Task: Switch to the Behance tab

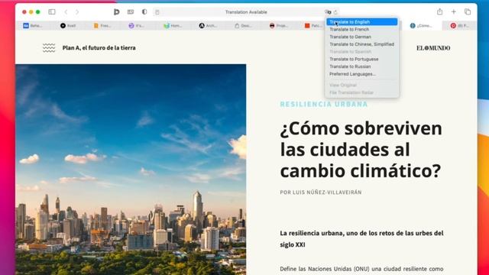Action: 33,25
